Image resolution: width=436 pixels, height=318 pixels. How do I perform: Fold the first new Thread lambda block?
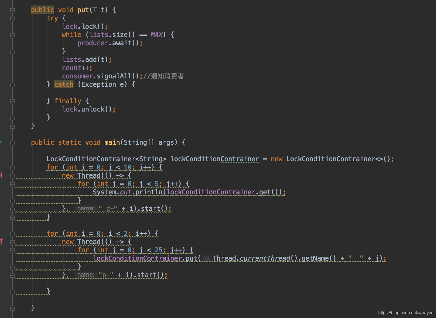[x=12, y=176]
